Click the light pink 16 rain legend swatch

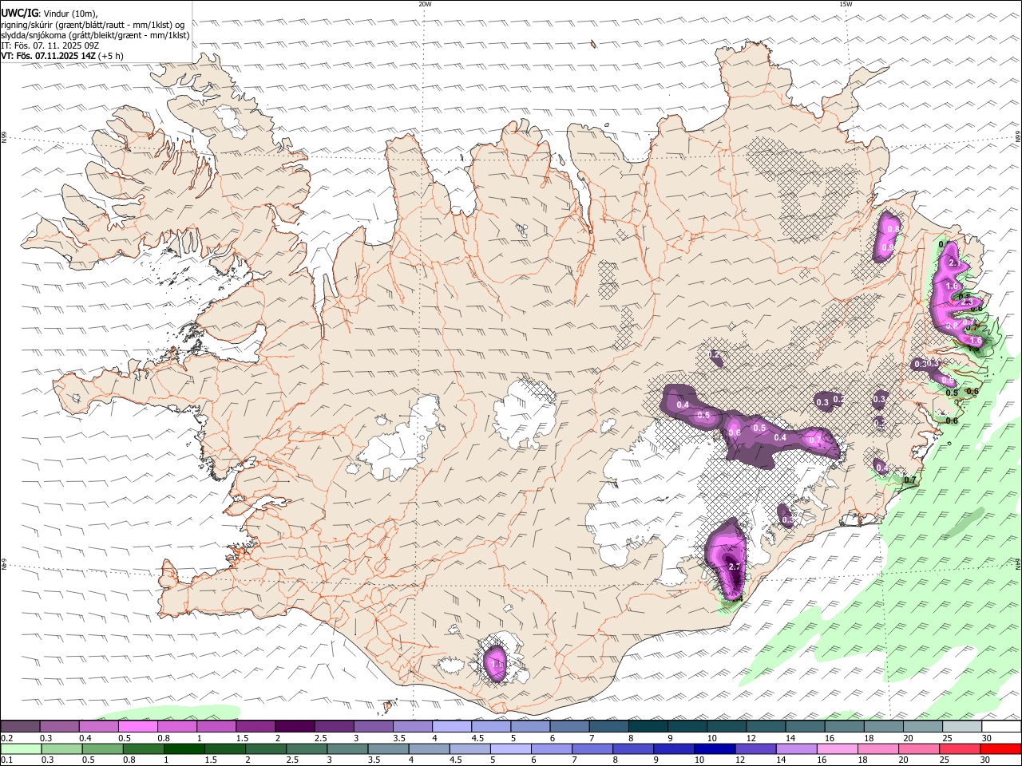click(x=837, y=748)
